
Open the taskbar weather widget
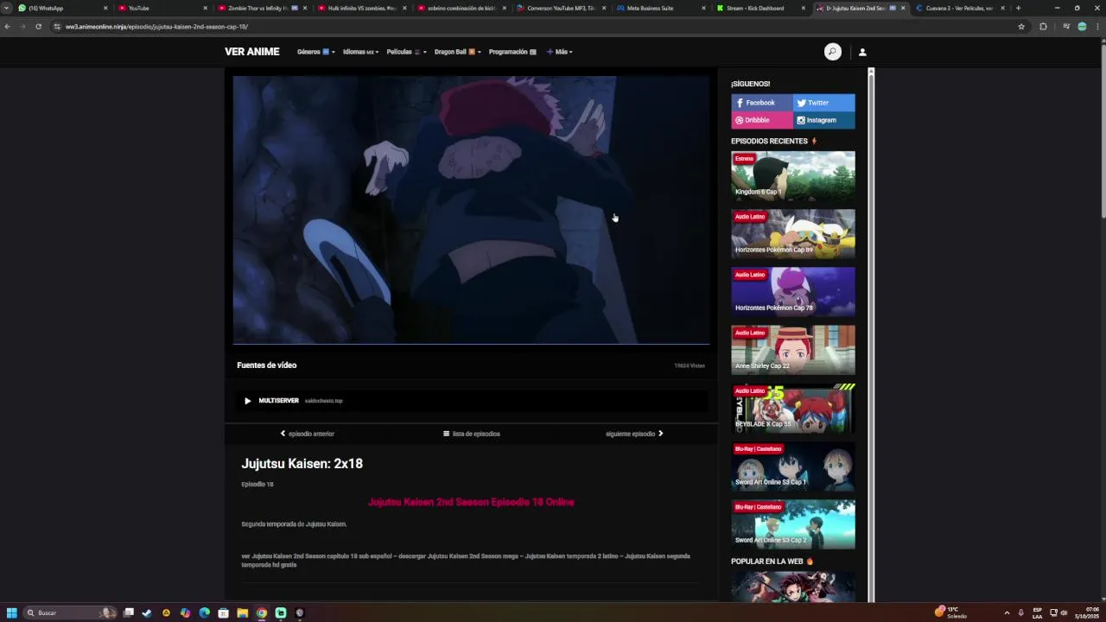point(951,613)
